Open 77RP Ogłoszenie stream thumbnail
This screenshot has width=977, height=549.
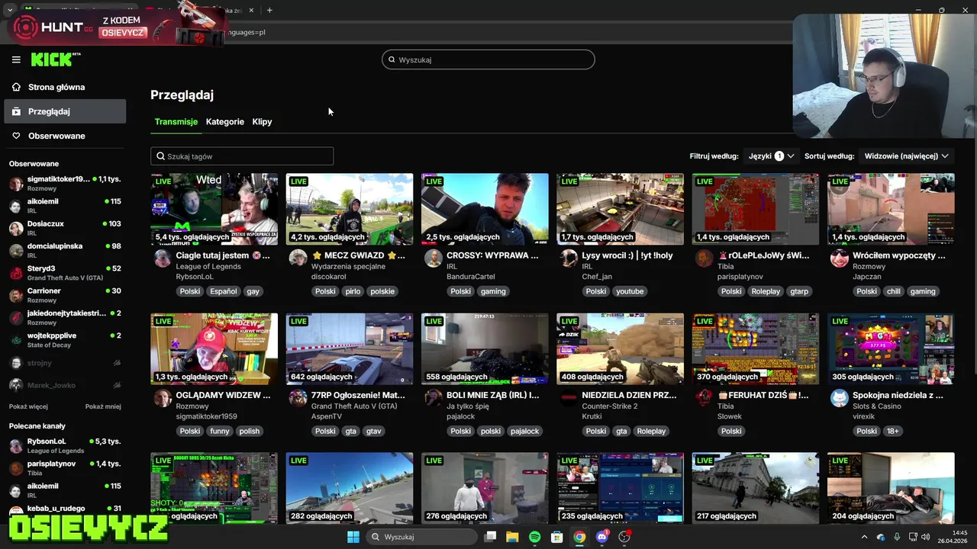pos(350,348)
